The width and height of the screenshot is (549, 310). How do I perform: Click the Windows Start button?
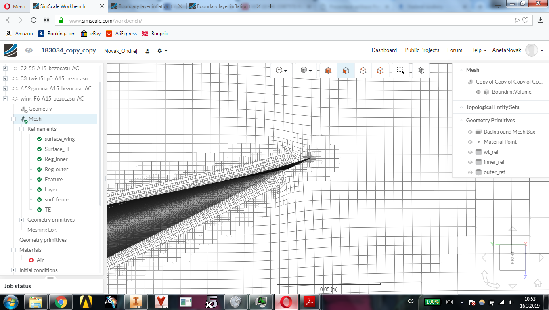pyautogui.click(x=10, y=302)
